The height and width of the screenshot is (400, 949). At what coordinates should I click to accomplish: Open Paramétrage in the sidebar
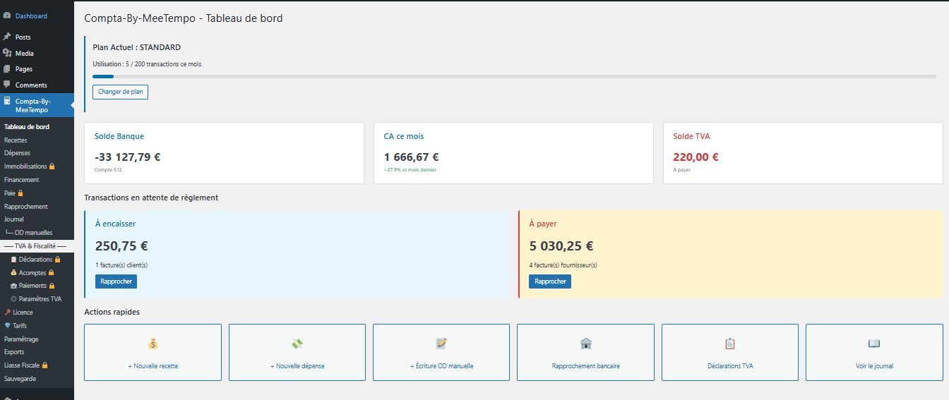click(21, 339)
